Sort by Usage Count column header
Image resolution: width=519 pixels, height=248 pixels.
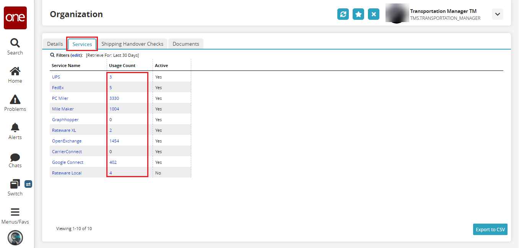122,66
